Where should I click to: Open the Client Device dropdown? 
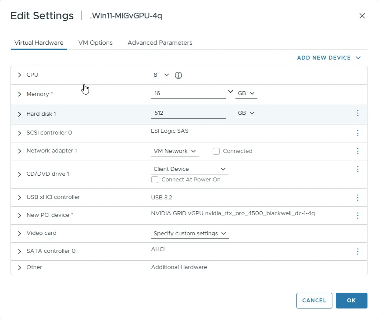pyautogui.click(x=189, y=169)
